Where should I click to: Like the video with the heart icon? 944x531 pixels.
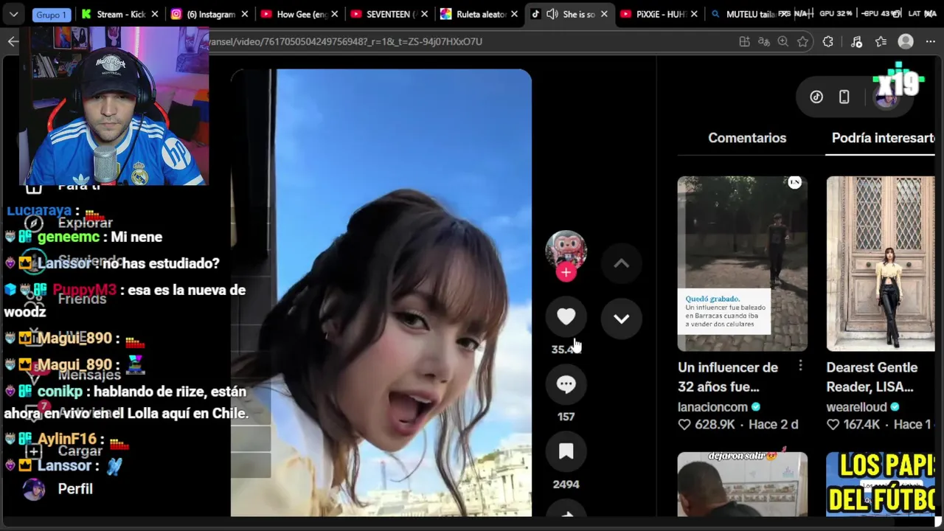click(x=566, y=317)
